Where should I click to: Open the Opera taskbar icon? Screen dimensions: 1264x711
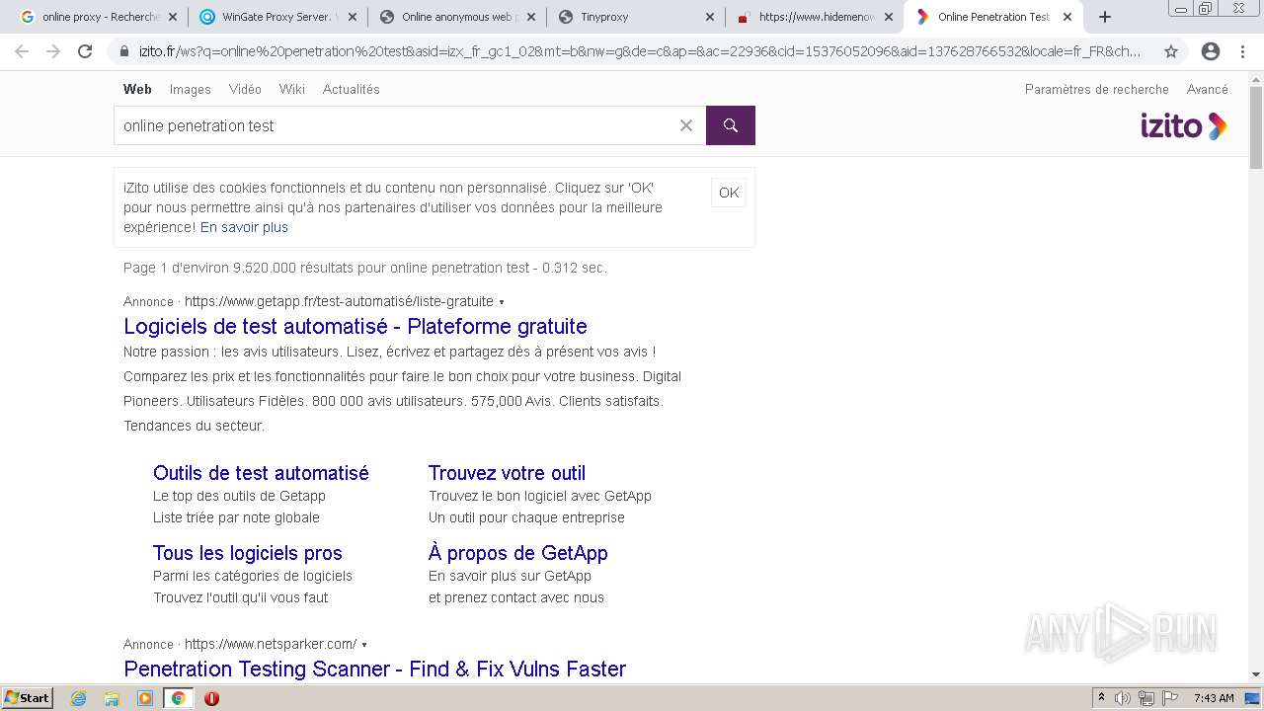click(x=211, y=698)
